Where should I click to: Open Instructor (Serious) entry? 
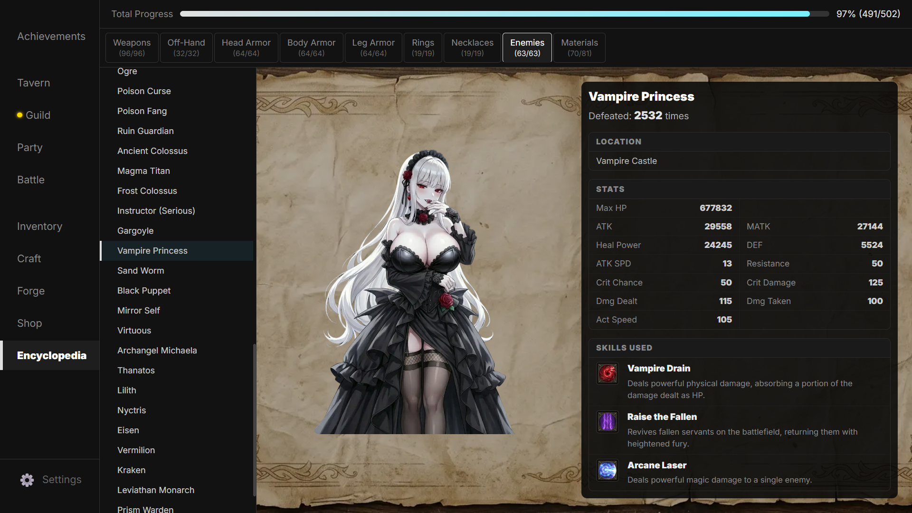(x=177, y=211)
